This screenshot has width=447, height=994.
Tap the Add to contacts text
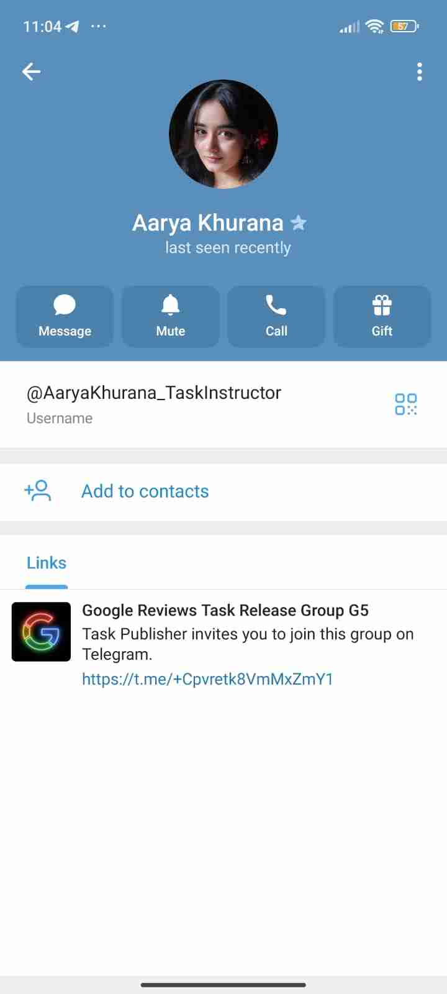(x=145, y=491)
